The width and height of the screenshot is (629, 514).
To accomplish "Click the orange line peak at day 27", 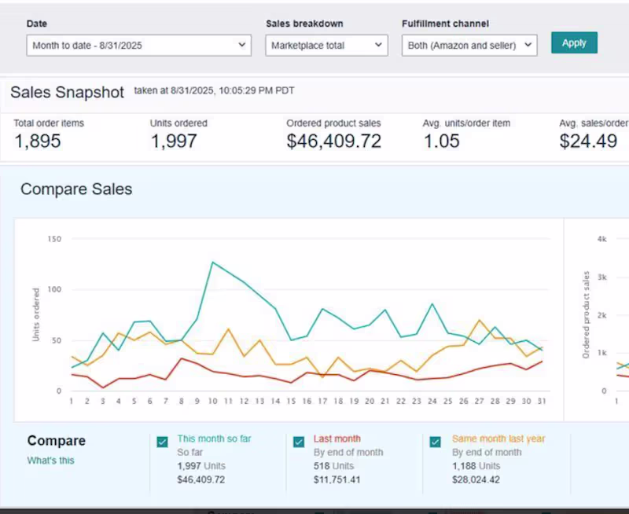I will click(480, 320).
